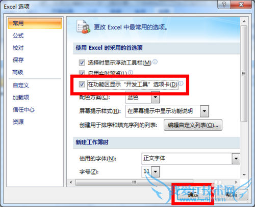Open the 配色方案 dropdown

[156, 97]
